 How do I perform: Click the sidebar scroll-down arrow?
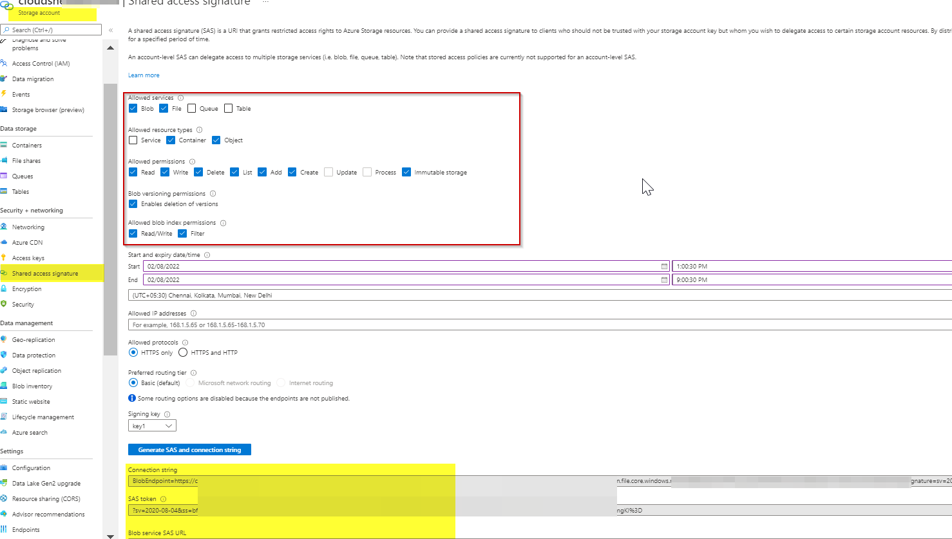coord(110,535)
